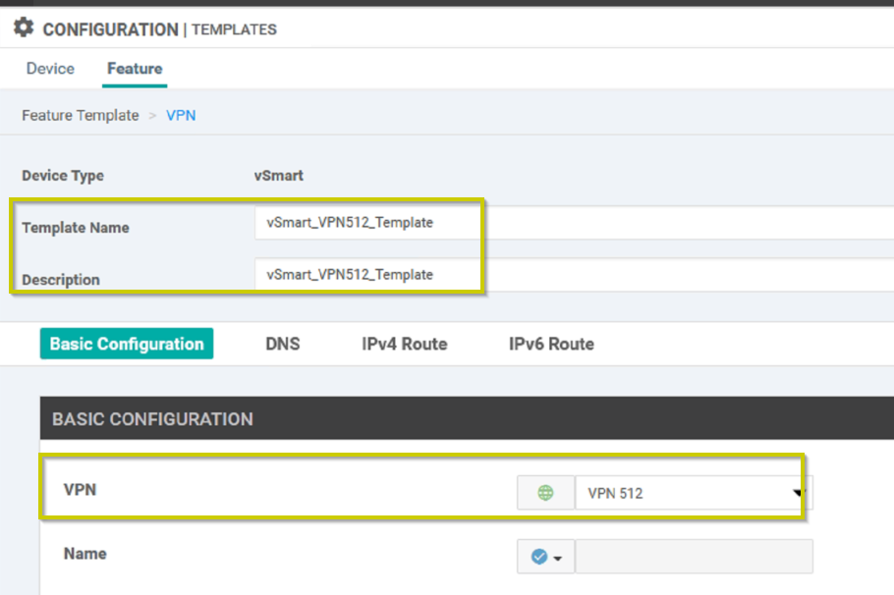Click the Configuration gear icon
894x595 pixels.
[24, 27]
